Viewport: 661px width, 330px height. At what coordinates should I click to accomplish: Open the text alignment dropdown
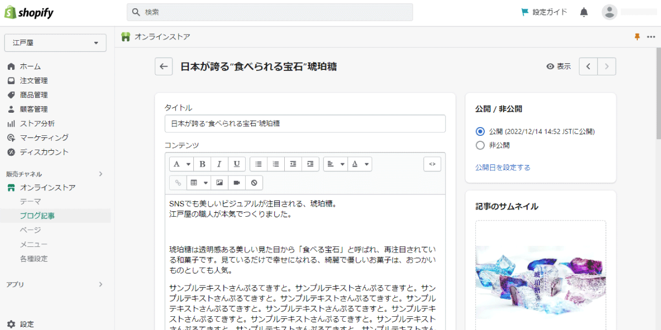click(335, 164)
